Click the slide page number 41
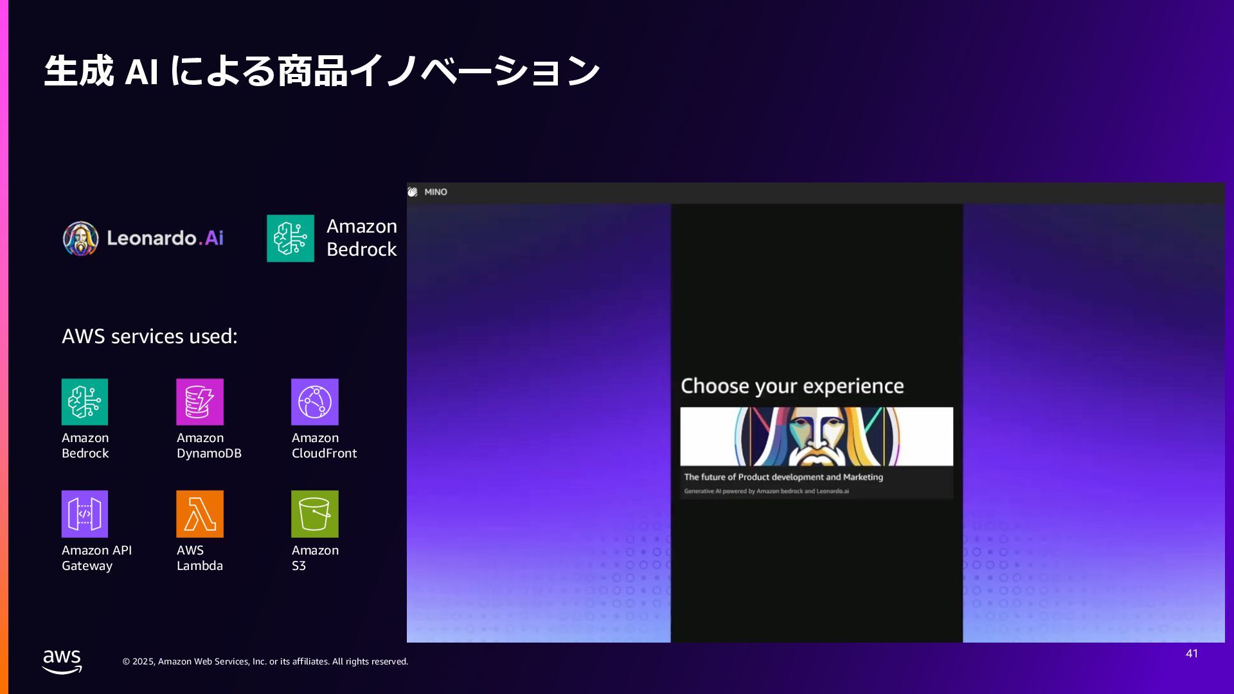The image size is (1234, 694). (x=1192, y=654)
